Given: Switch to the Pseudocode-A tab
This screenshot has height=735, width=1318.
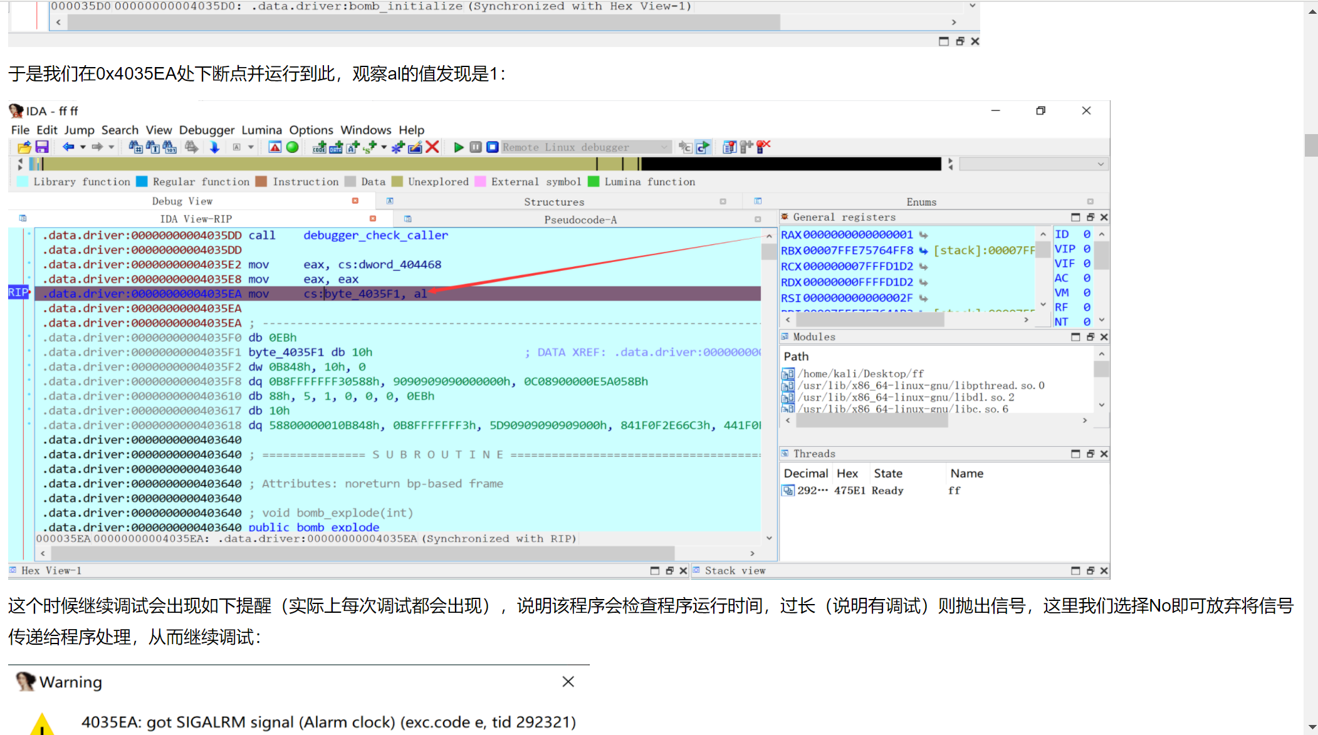Looking at the screenshot, I should pos(580,219).
